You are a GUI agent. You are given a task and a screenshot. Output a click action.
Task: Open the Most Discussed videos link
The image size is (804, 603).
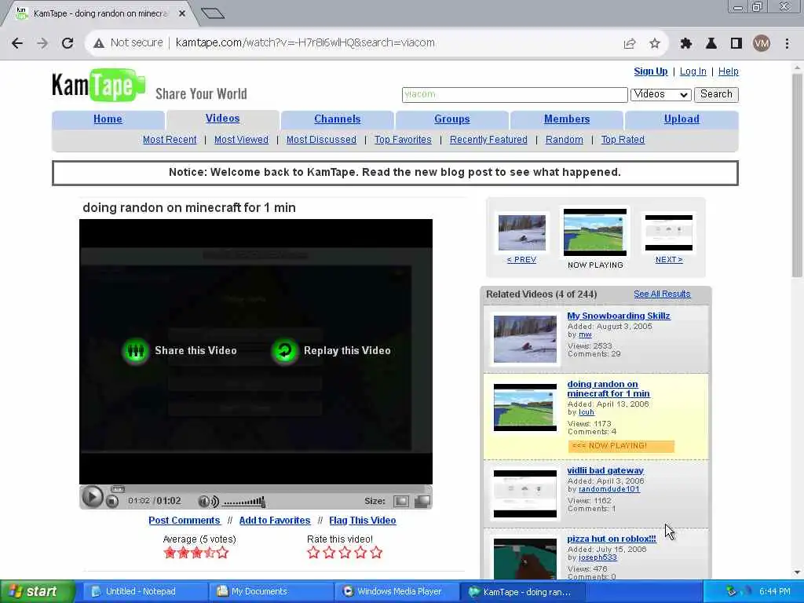[x=321, y=140]
